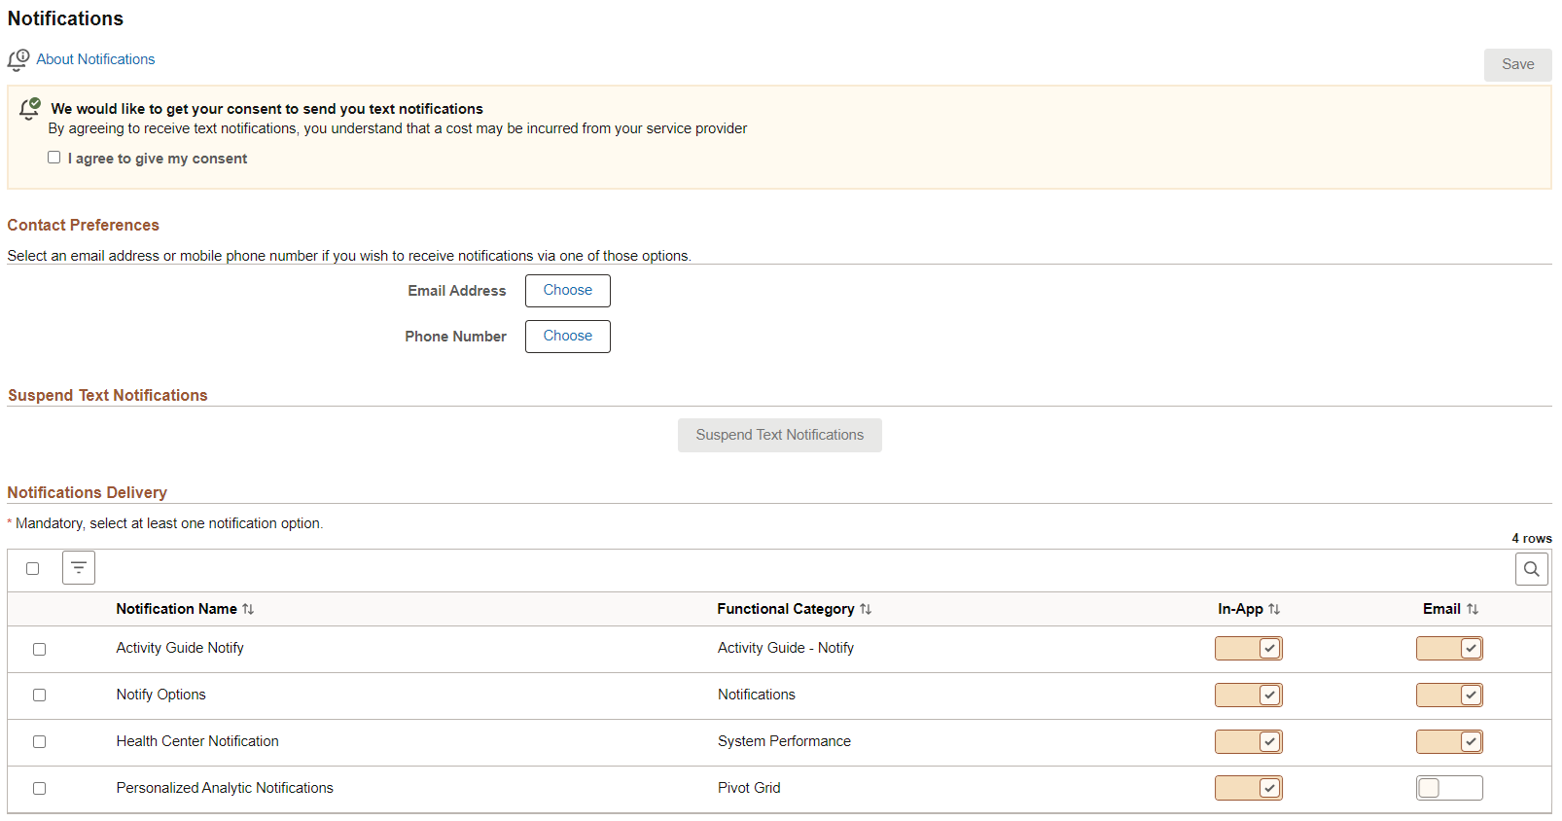This screenshot has width=1562, height=821.
Task: Choose a Phone Number
Action: pyautogui.click(x=568, y=337)
